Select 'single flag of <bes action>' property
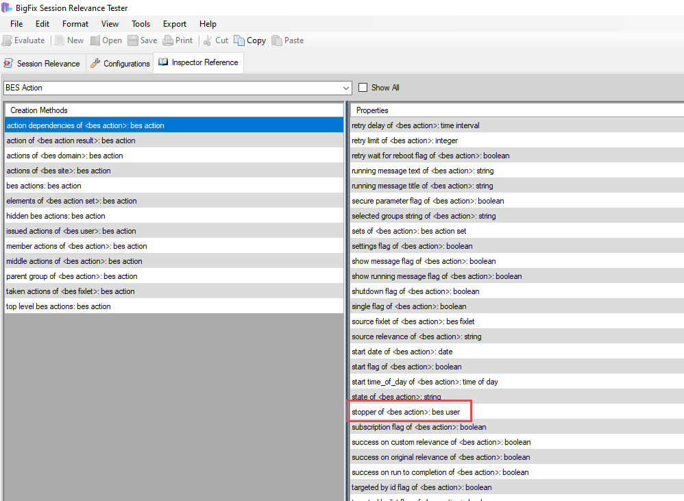 click(517, 306)
